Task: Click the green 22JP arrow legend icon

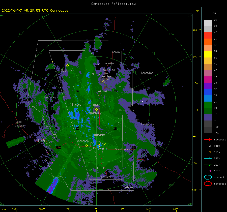Action: (x=208, y=165)
